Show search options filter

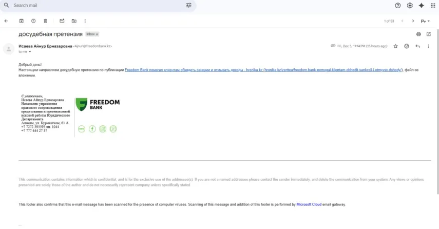[188, 5]
